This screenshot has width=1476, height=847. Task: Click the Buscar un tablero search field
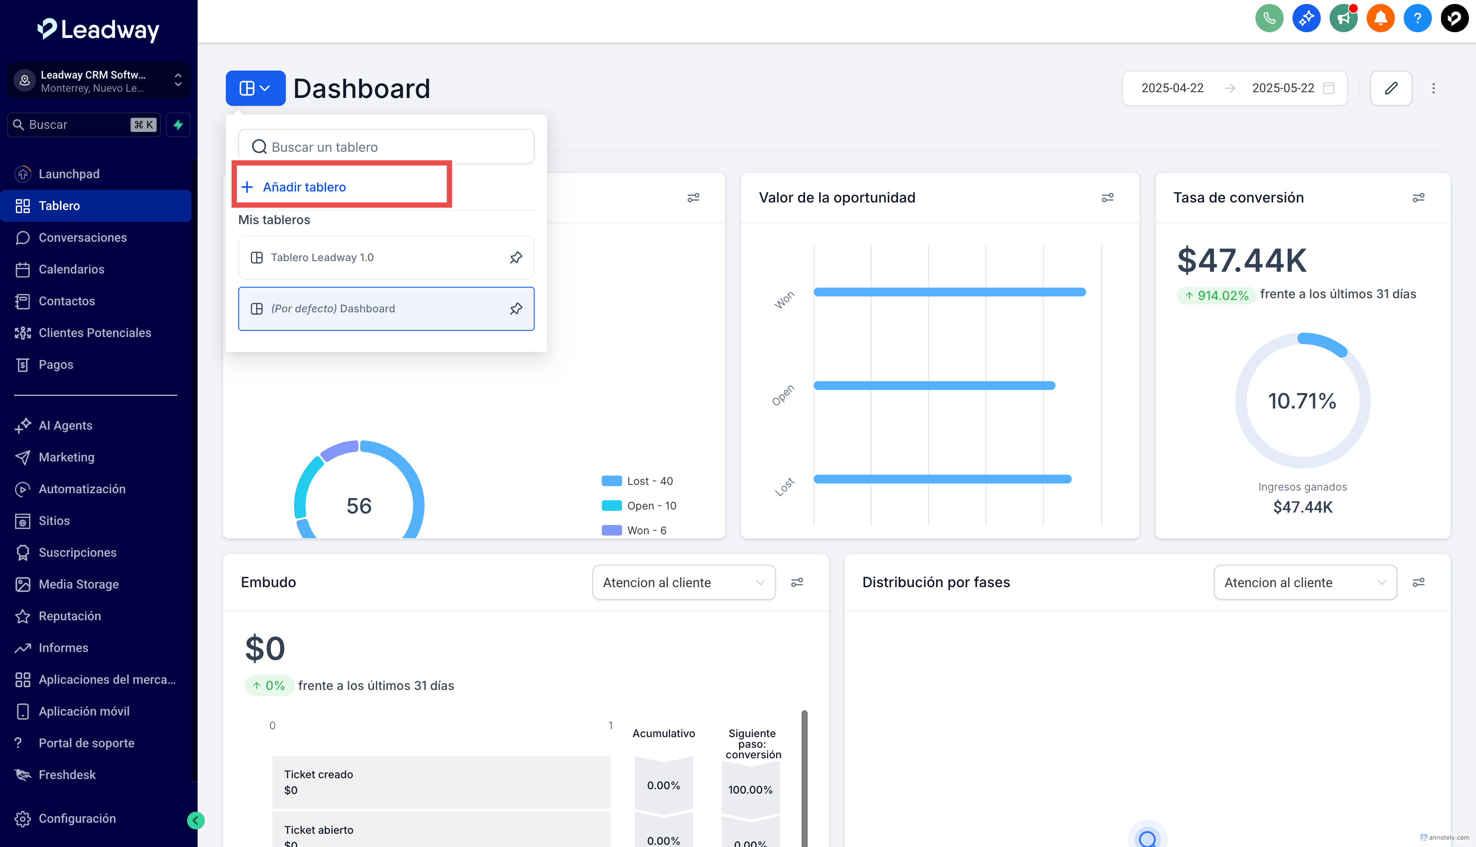click(x=386, y=146)
